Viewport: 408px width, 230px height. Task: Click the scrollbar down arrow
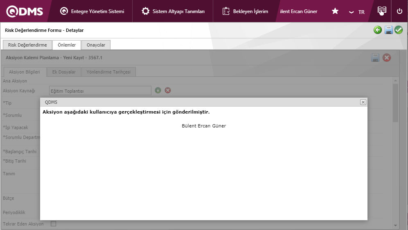(x=395, y=225)
